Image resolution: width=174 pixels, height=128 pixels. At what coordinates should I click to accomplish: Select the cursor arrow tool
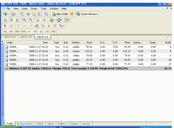coord(5,26)
